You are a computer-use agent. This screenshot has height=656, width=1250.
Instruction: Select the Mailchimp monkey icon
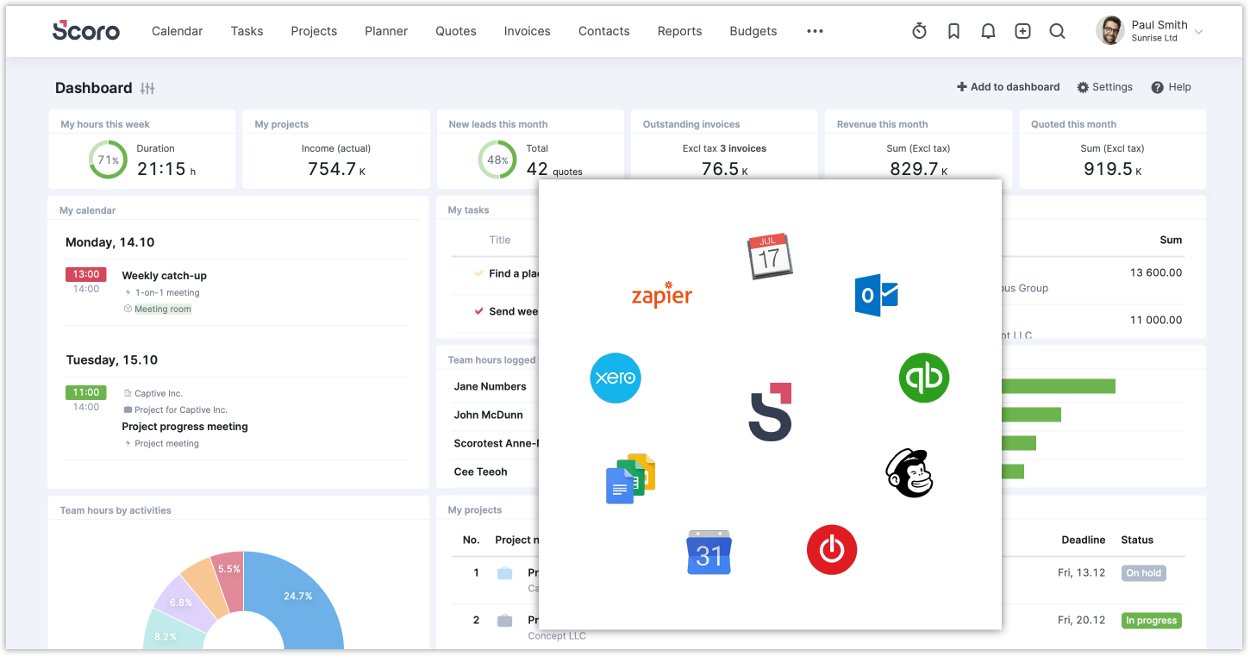(909, 473)
